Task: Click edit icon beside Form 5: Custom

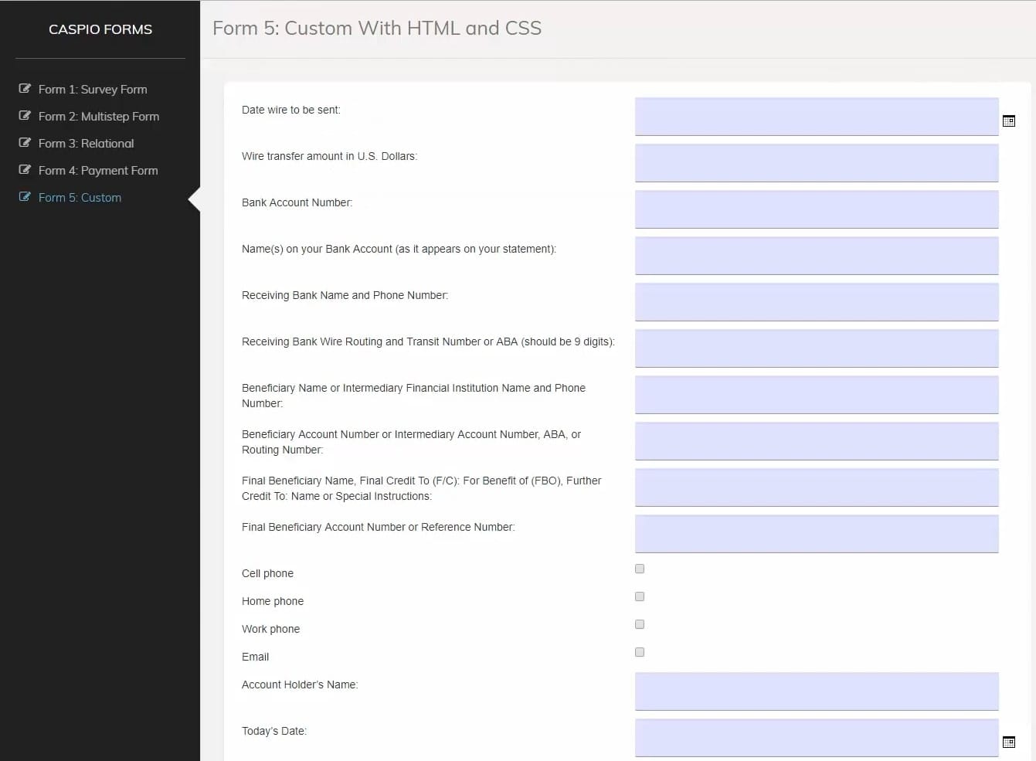Action: pos(25,197)
